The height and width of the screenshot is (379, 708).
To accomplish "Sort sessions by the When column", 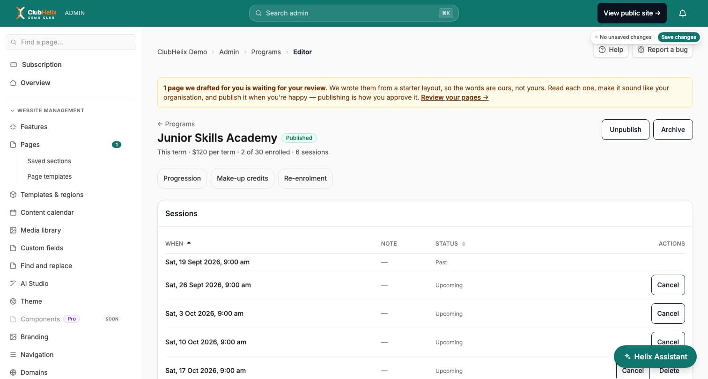I will point(178,243).
